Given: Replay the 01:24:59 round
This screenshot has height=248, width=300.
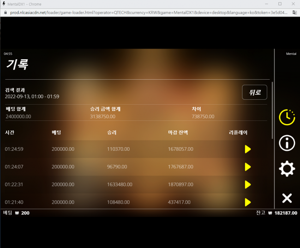Looking at the screenshot, I should click(x=247, y=149).
